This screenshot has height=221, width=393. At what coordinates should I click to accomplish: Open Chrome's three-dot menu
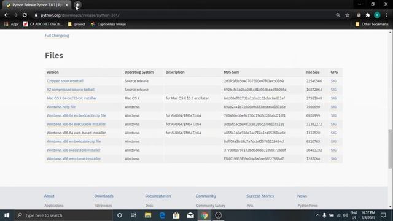(x=386, y=15)
